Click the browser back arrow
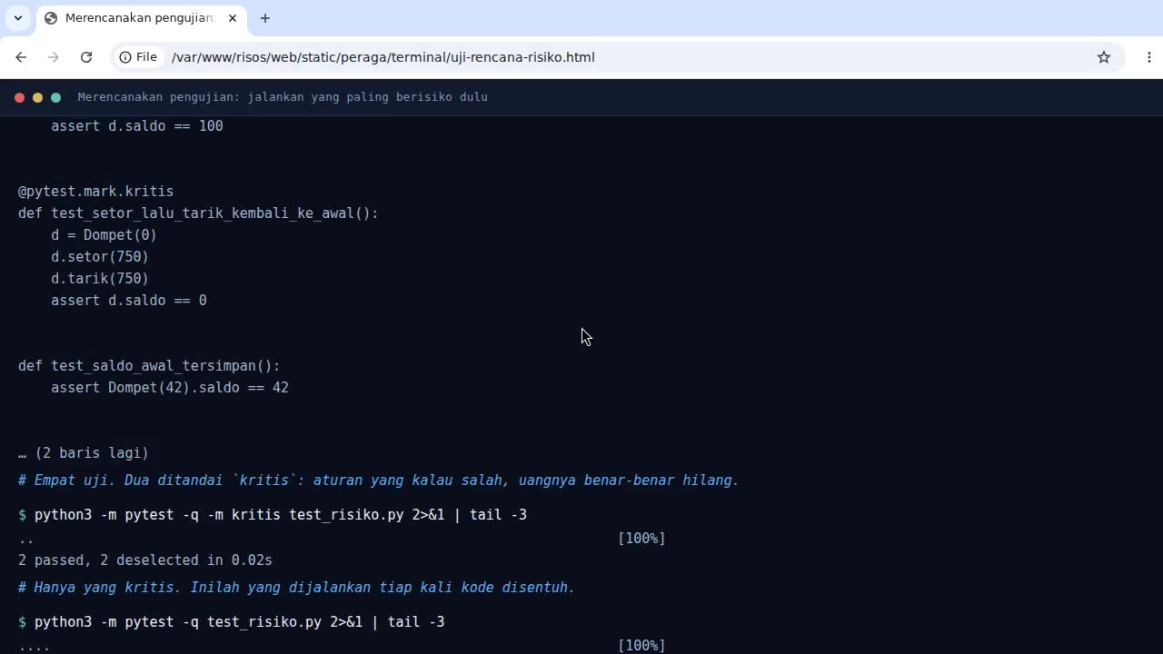Screen dimensions: 1163x654 pyautogui.click(x=21, y=57)
